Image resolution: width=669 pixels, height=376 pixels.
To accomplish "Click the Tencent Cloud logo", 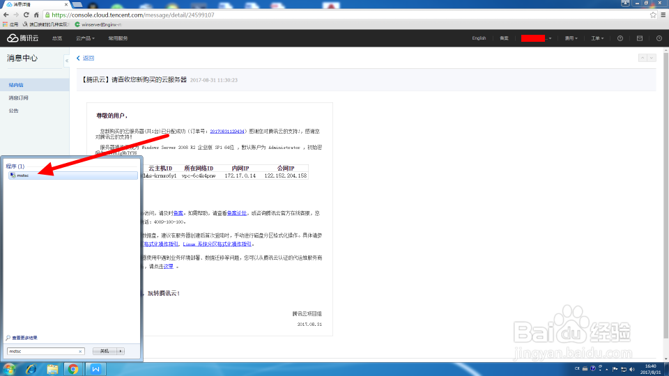I will [22, 38].
